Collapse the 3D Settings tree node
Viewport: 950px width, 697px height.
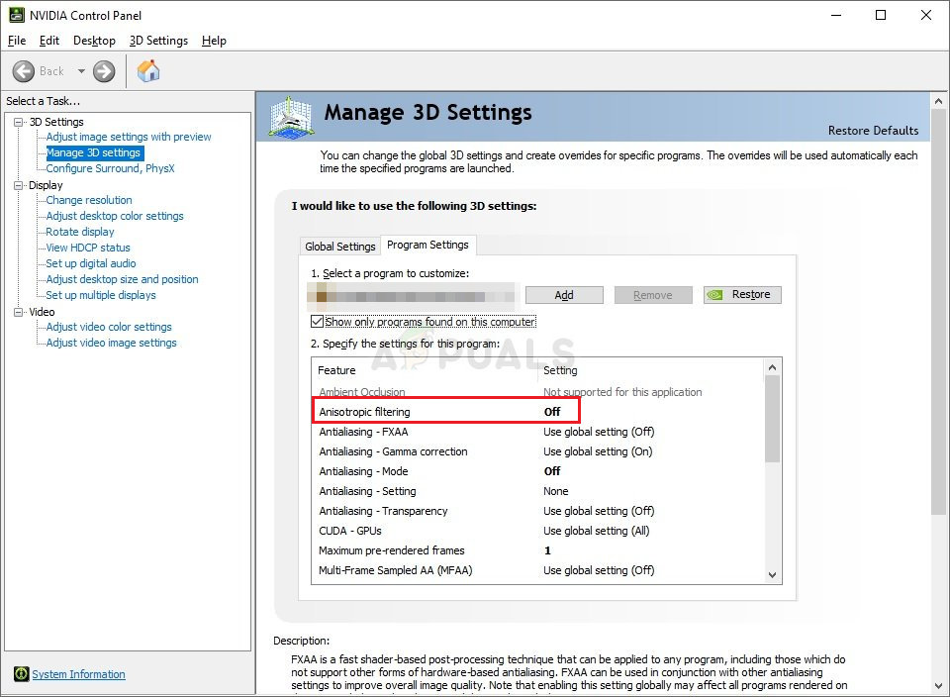[18, 122]
